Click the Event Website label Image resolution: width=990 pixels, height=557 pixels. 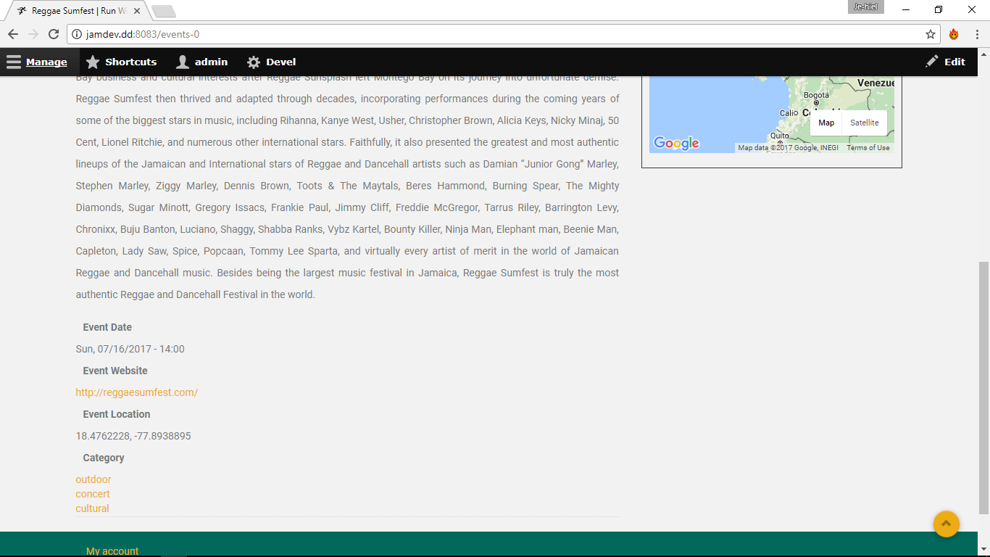pyautogui.click(x=115, y=371)
